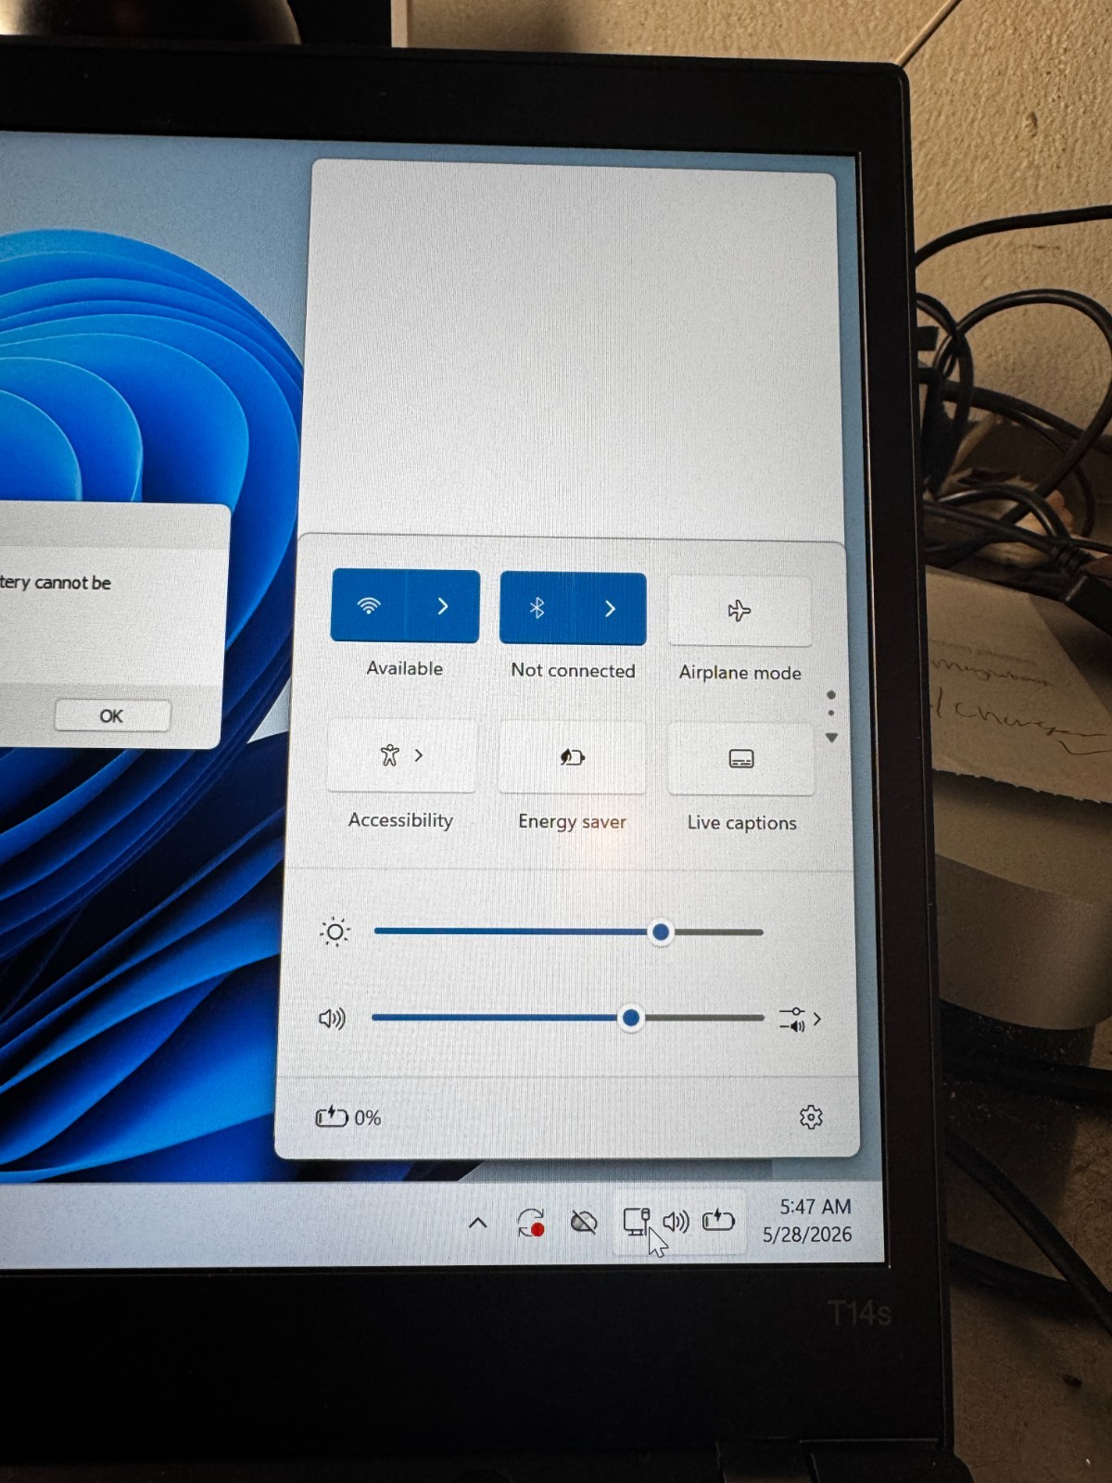The height and width of the screenshot is (1483, 1112).
Task: Enable Airplane mode
Action: point(739,611)
